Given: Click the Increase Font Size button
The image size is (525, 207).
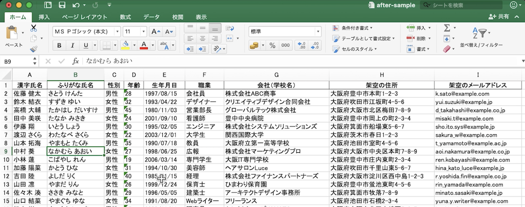Looking at the screenshot, I should [154, 32].
